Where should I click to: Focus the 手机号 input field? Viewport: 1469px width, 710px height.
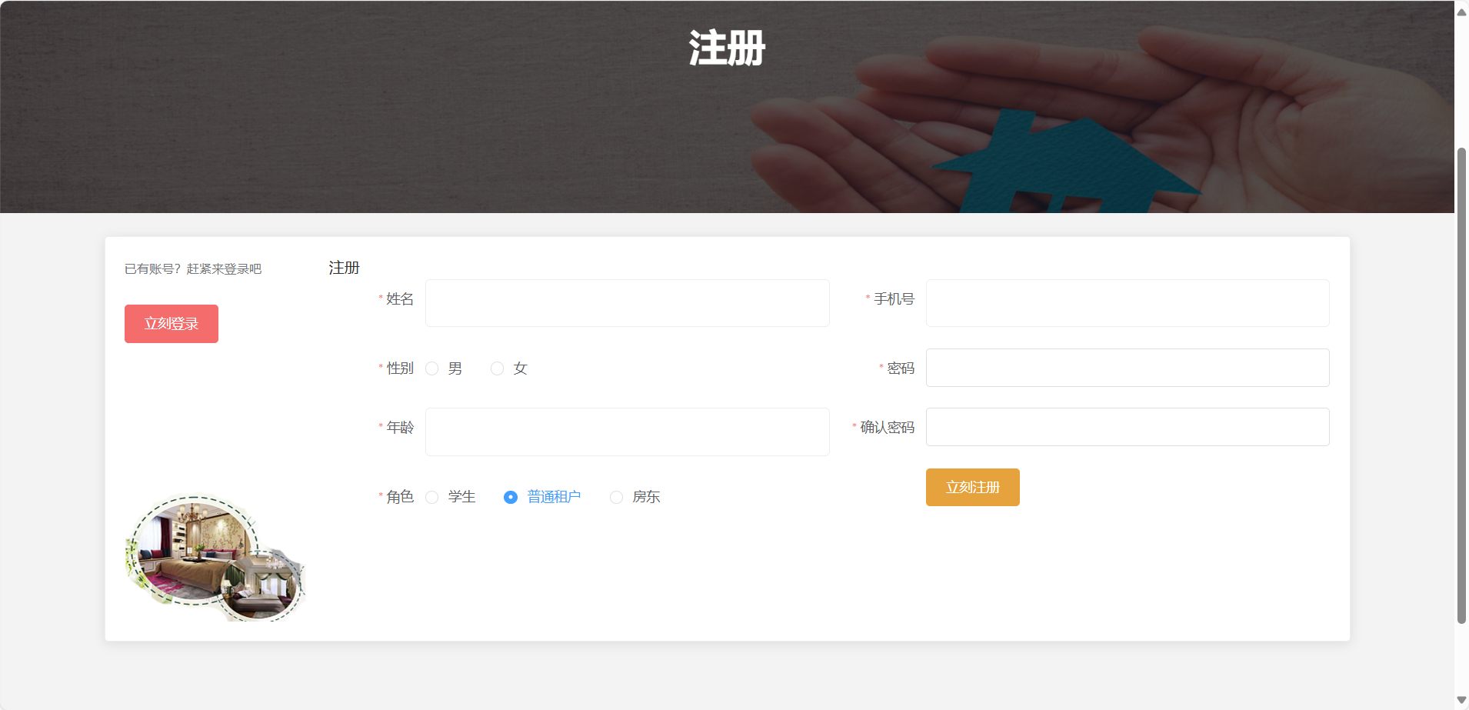click(1128, 303)
